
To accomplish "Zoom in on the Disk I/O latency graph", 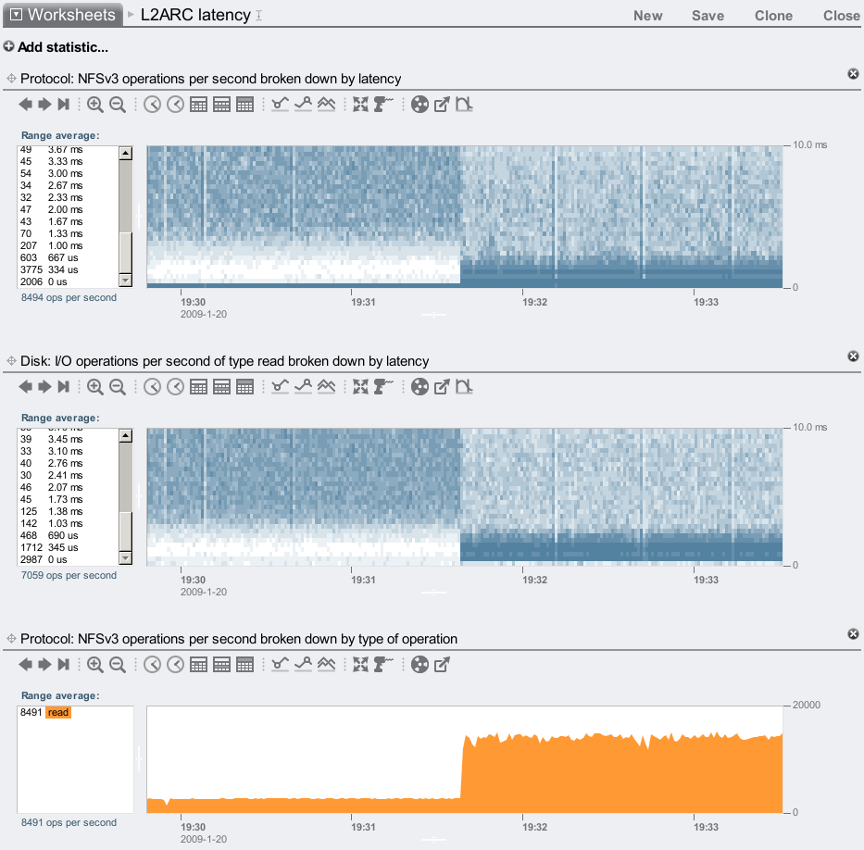I will (94, 387).
